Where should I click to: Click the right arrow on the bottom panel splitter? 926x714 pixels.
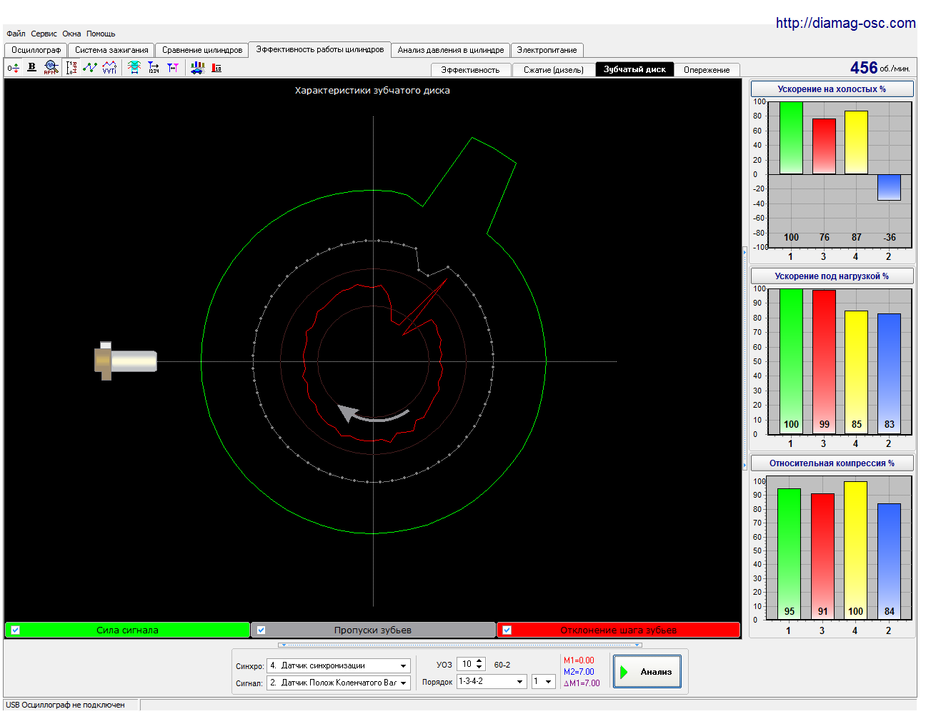tap(637, 645)
